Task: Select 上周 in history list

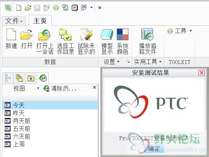Action: pos(50,144)
